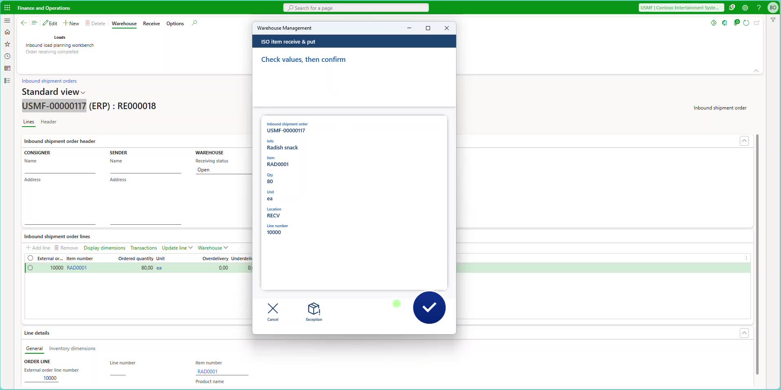The width and height of the screenshot is (781, 390).
Task: Collapse the Line details section
Action: tap(744, 333)
